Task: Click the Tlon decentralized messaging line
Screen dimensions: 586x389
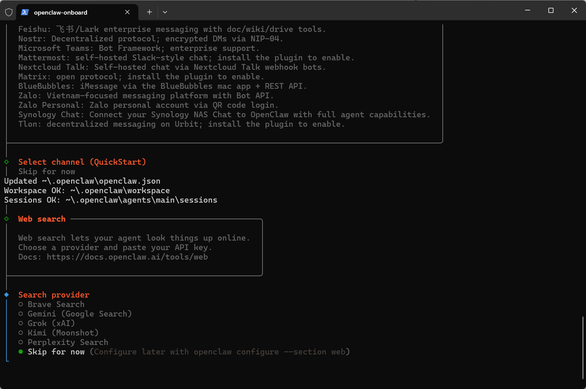Action: [182, 124]
